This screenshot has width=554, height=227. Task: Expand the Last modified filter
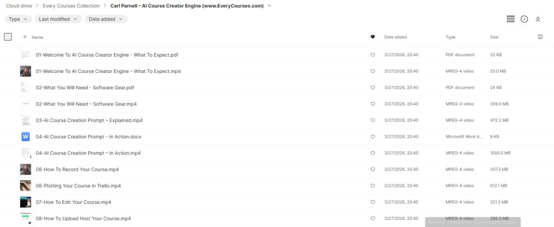[x=58, y=19]
